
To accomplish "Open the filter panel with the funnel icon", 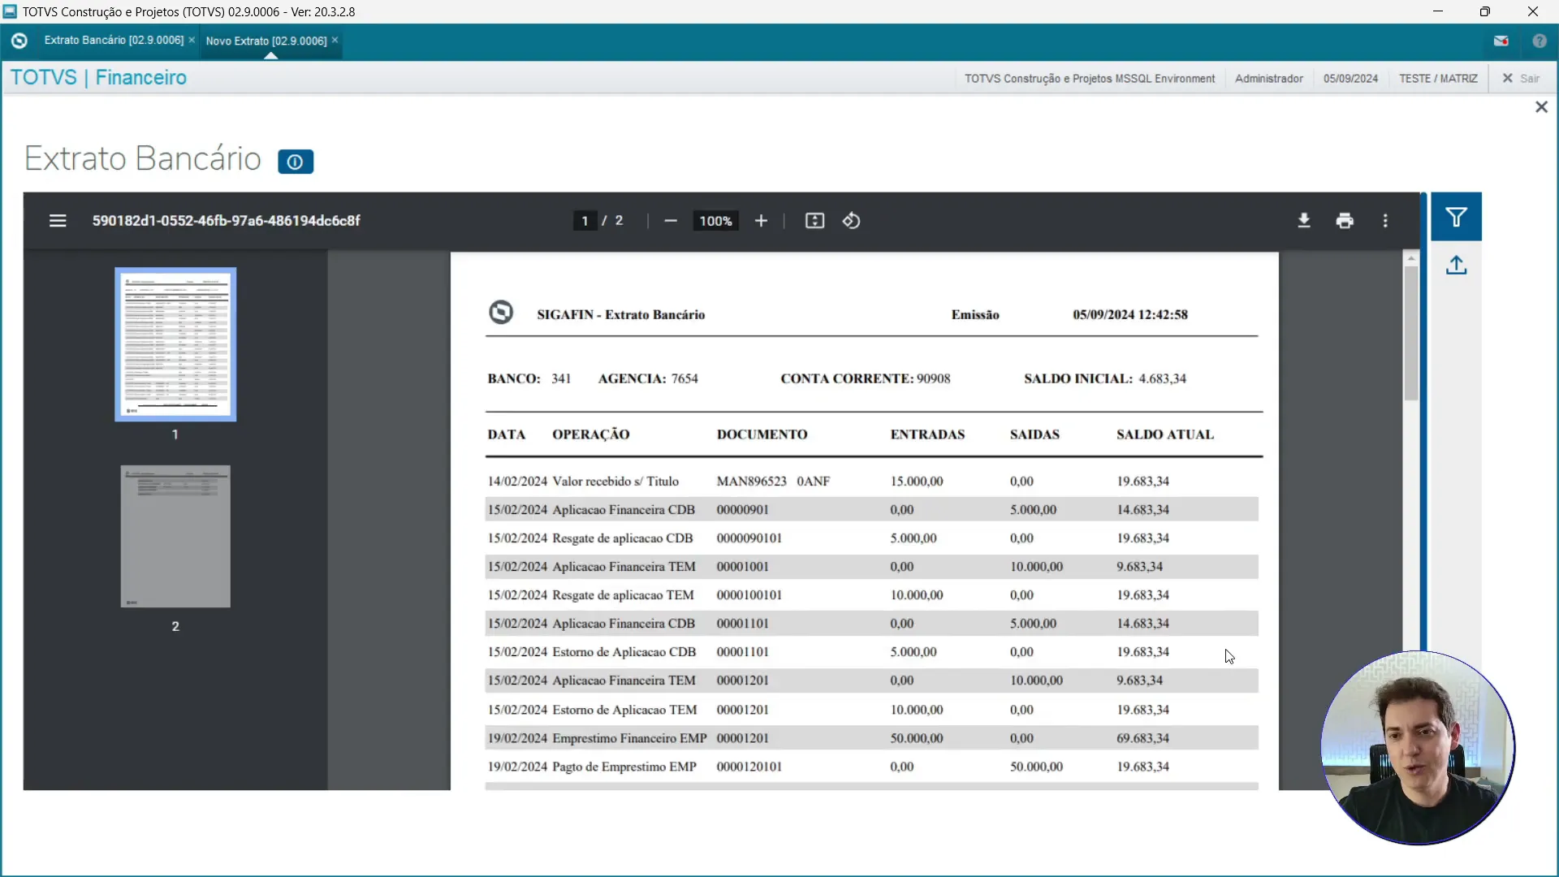I will point(1456,217).
